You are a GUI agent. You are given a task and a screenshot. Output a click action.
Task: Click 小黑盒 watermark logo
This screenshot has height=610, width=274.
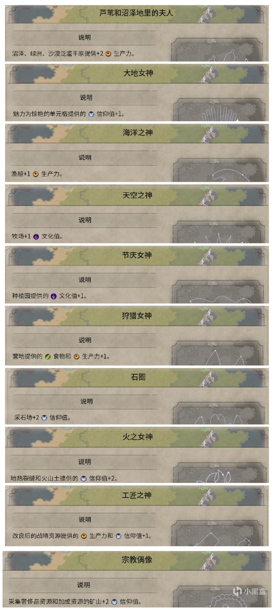249,591
